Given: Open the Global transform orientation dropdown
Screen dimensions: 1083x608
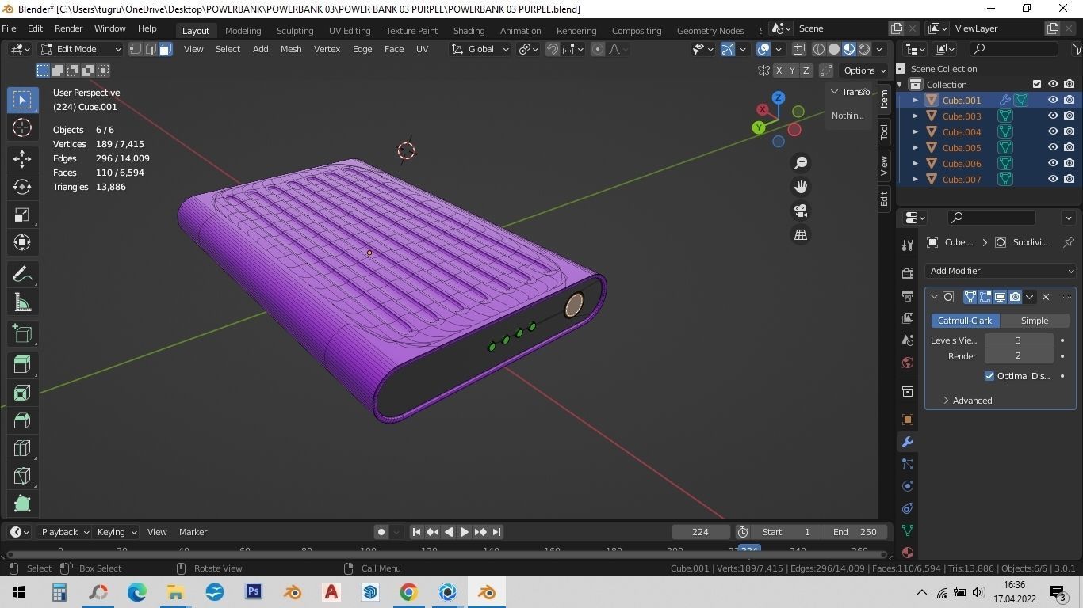Looking at the screenshot, I should [480, 49].
